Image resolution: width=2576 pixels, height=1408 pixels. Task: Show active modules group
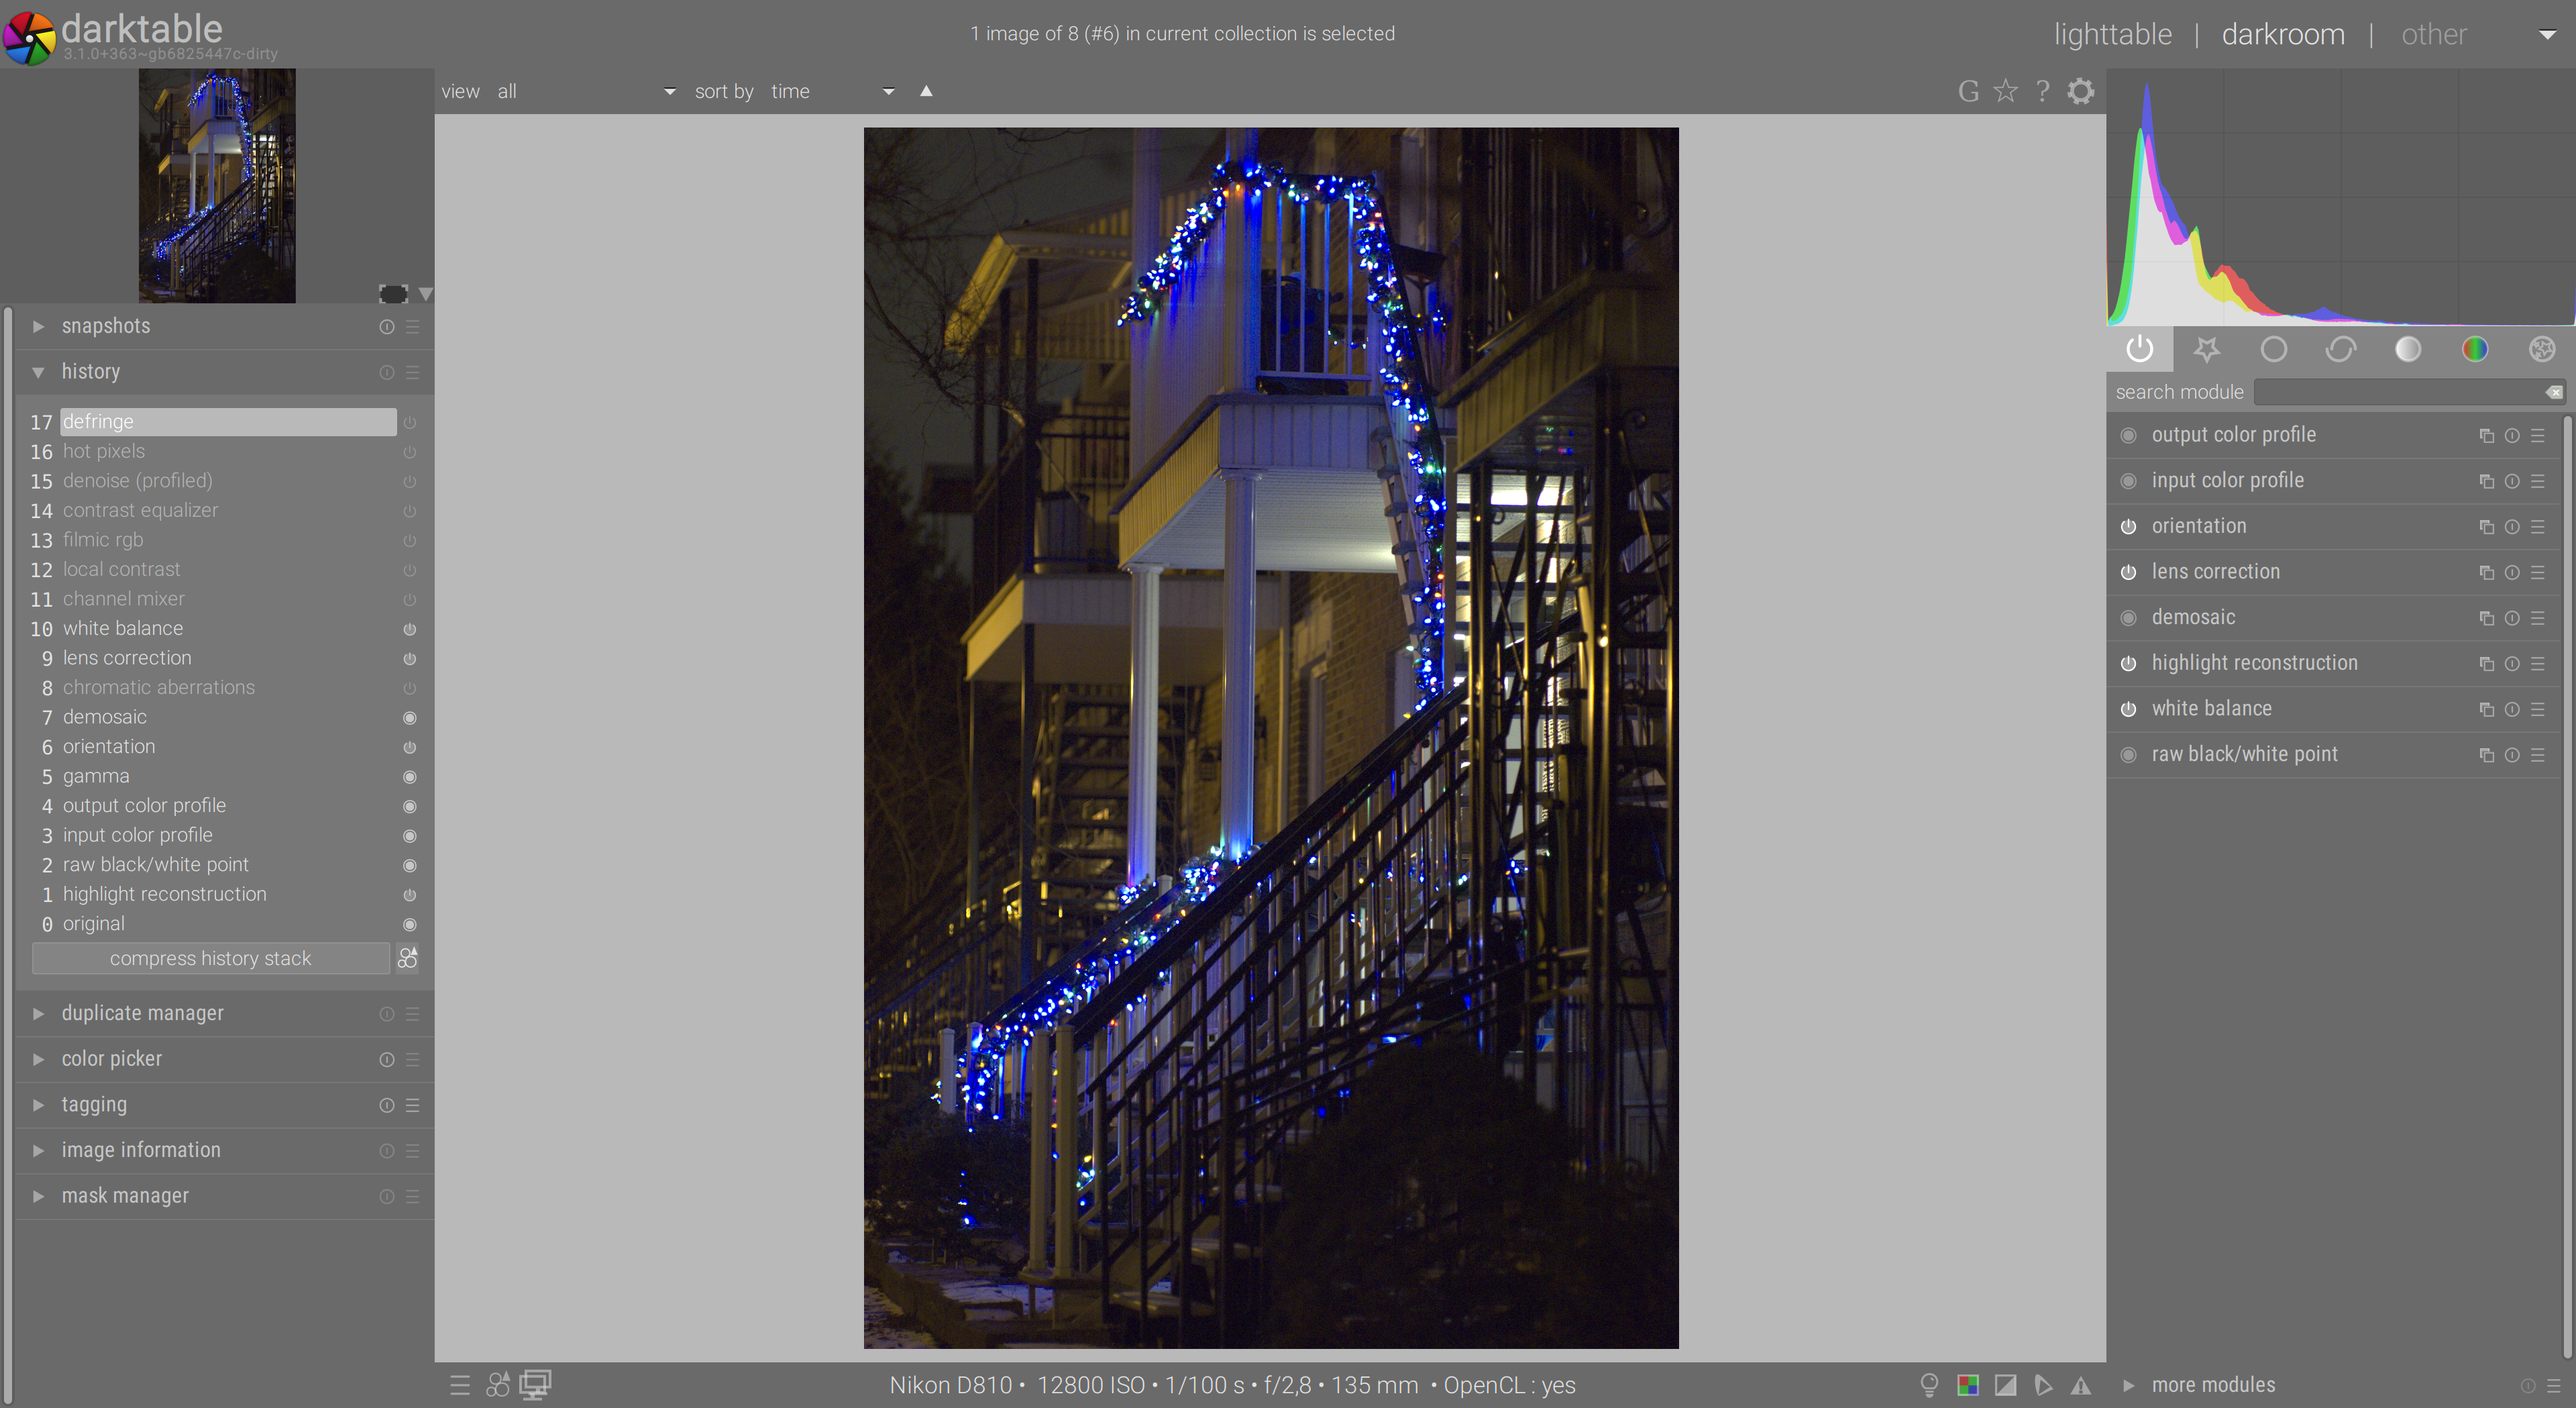[x=2139, y=349]
